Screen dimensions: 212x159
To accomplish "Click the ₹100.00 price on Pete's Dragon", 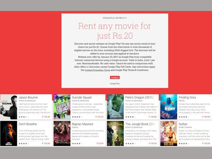I will click(x=153, y=117).
